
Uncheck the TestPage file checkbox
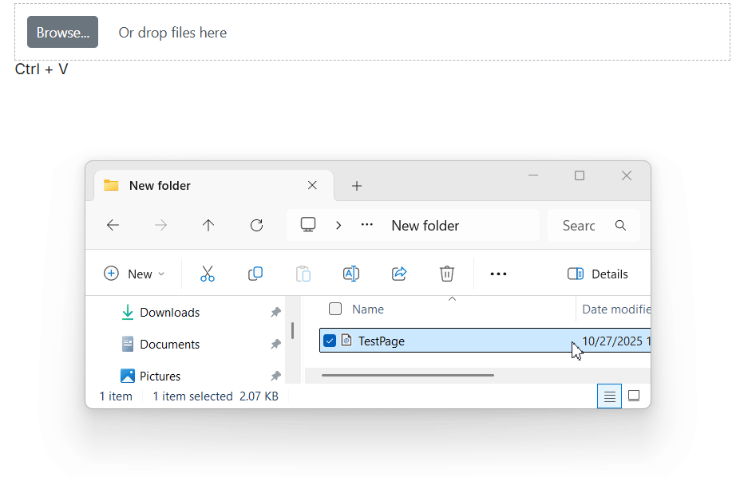click(330, 340)
